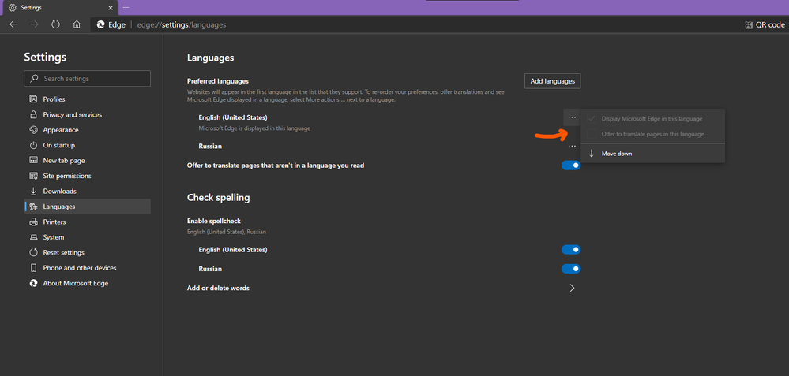Click the Russian preferred language label
Screen dimensions: 789x376
tap(210, 146)
